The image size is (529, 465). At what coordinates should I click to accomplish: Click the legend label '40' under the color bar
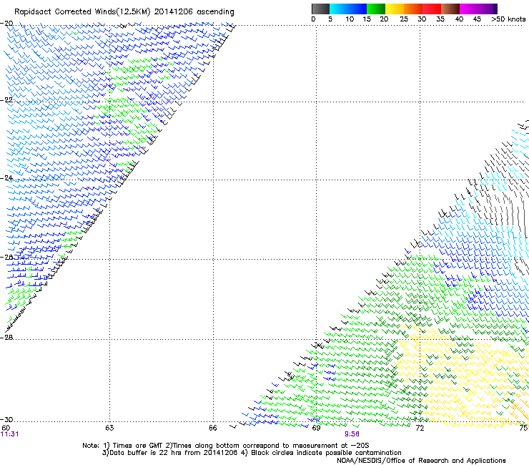[459, 19]
